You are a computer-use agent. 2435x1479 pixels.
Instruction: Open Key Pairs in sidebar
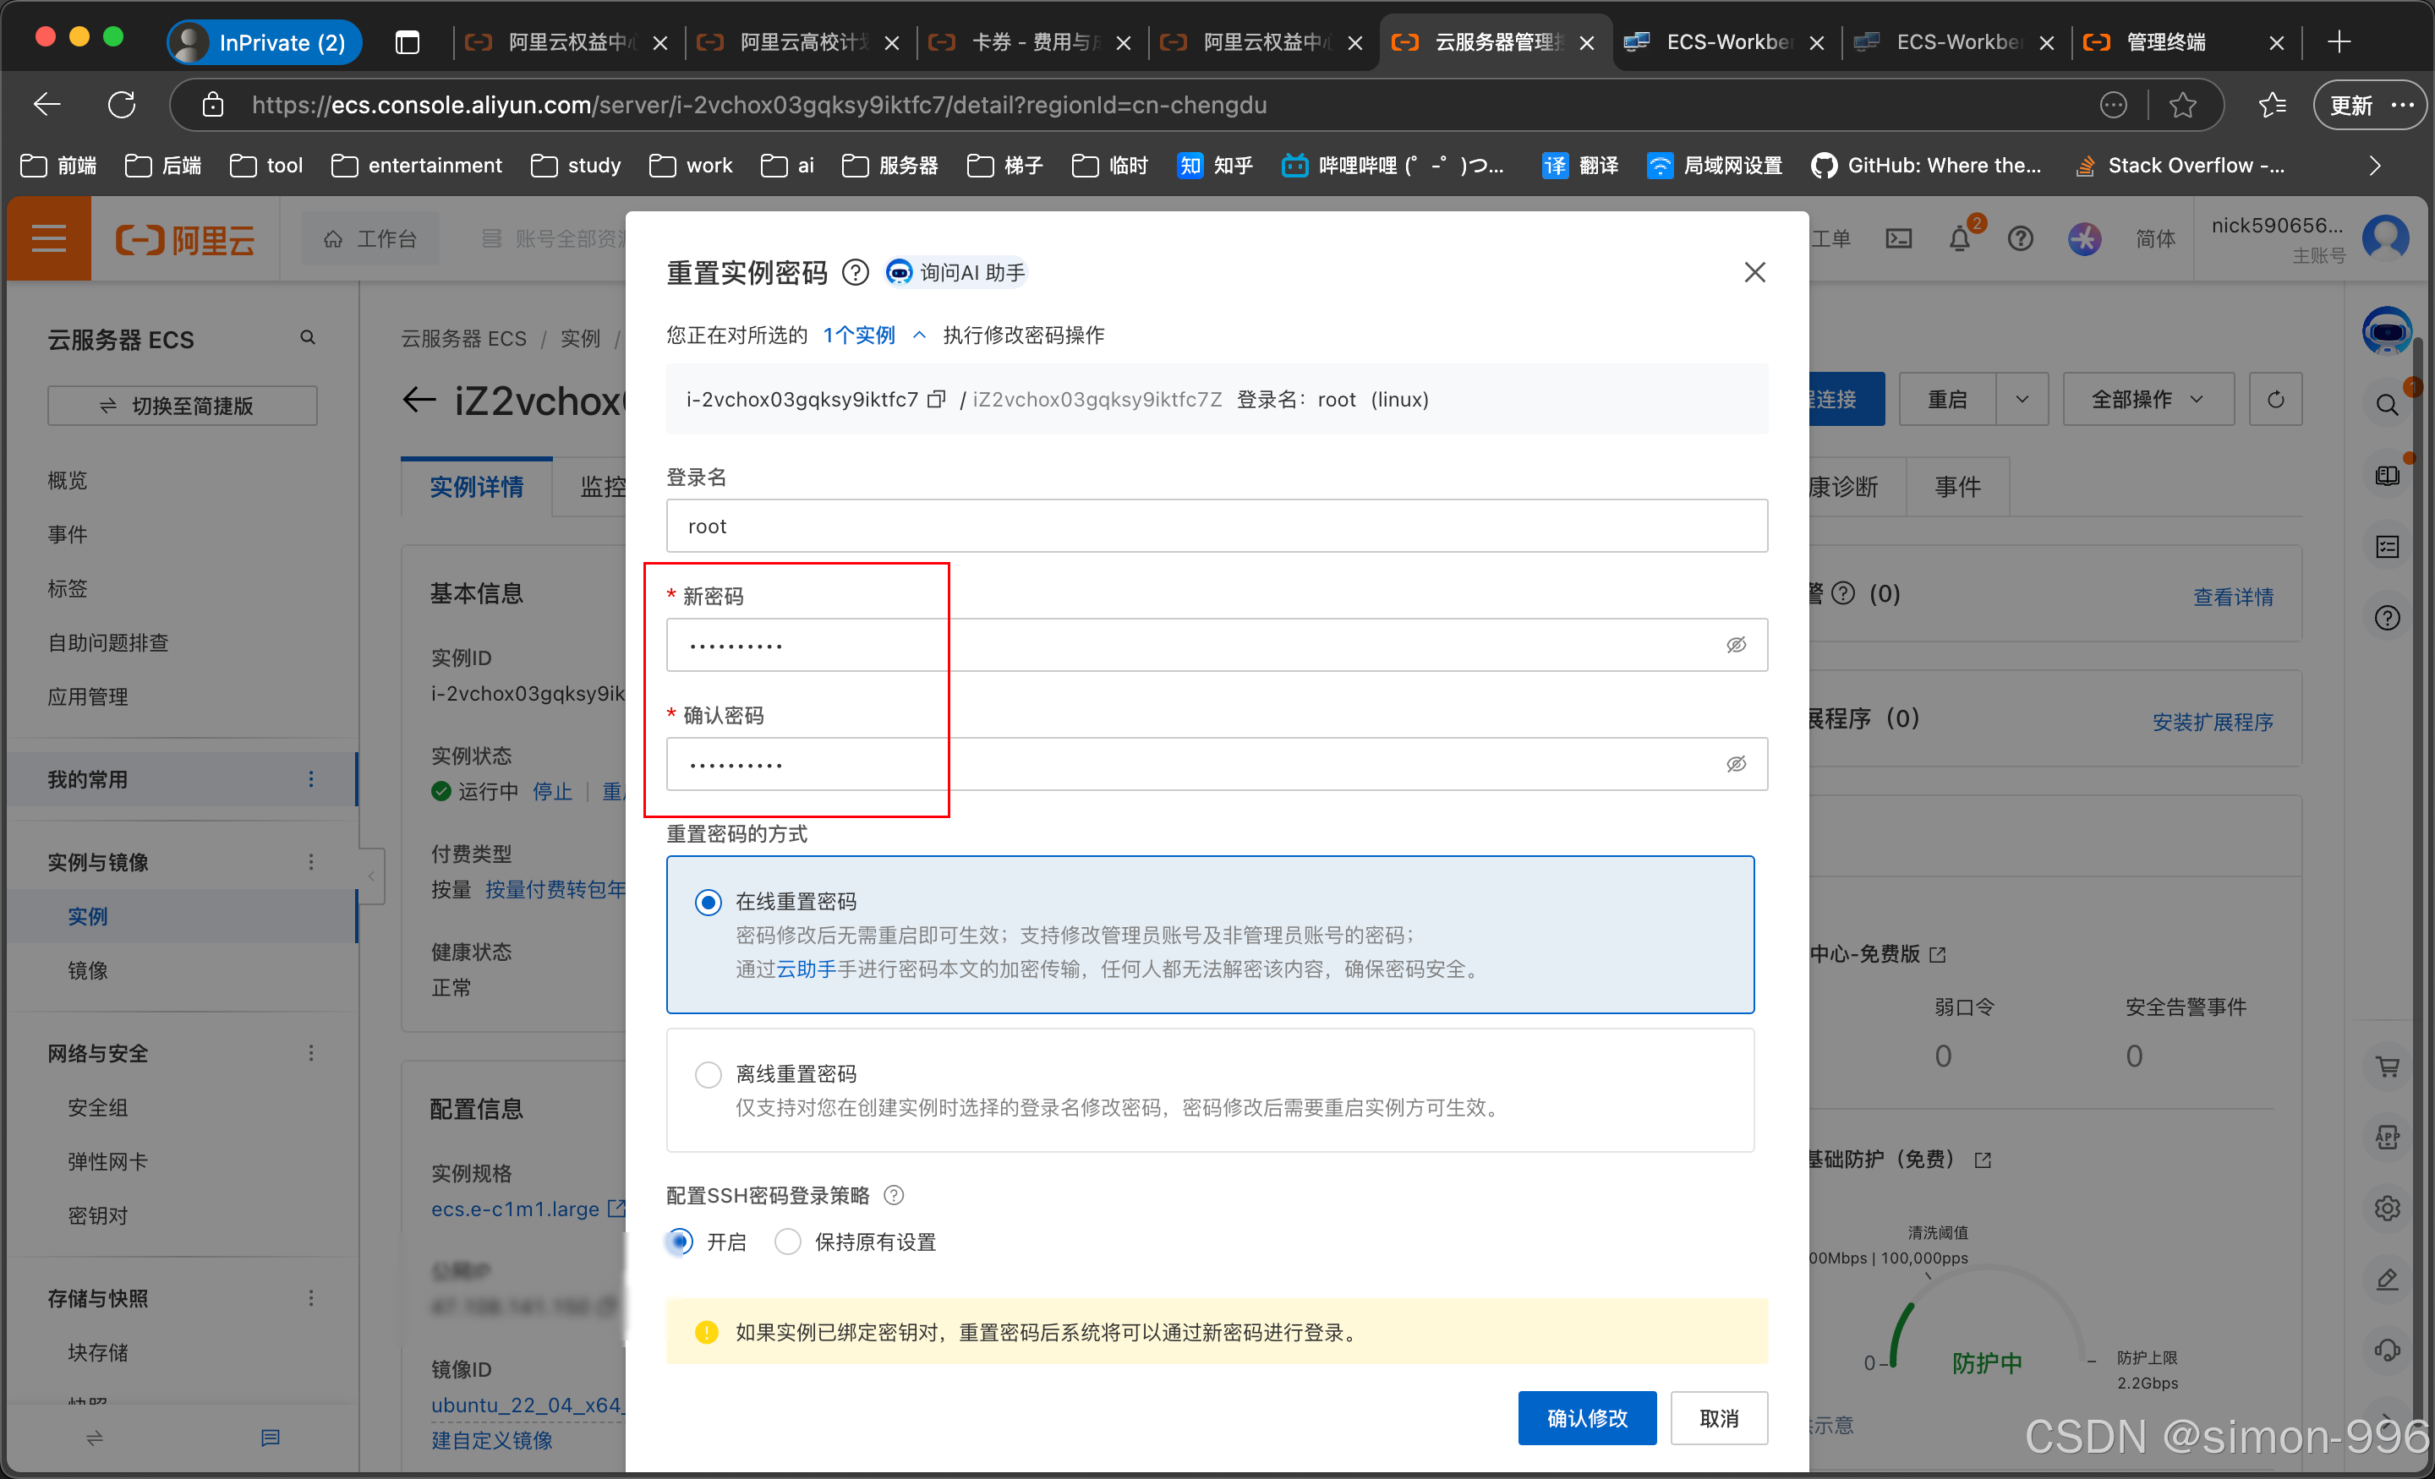coord(97,1216)
